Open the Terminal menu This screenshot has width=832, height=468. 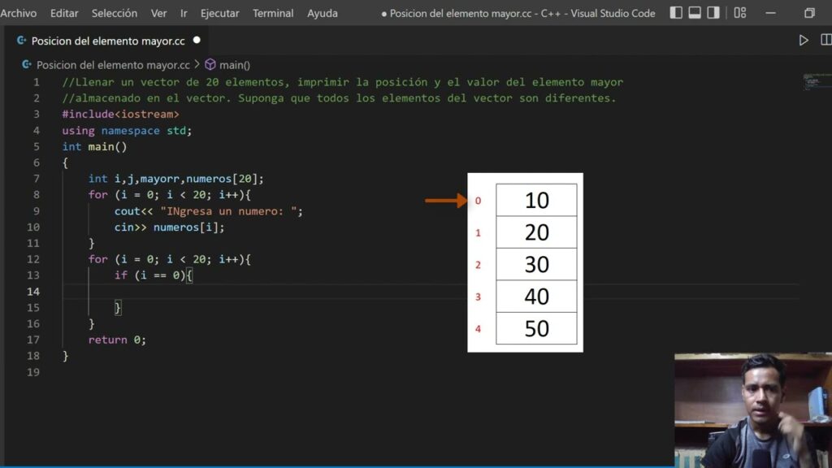click(272, 13)
